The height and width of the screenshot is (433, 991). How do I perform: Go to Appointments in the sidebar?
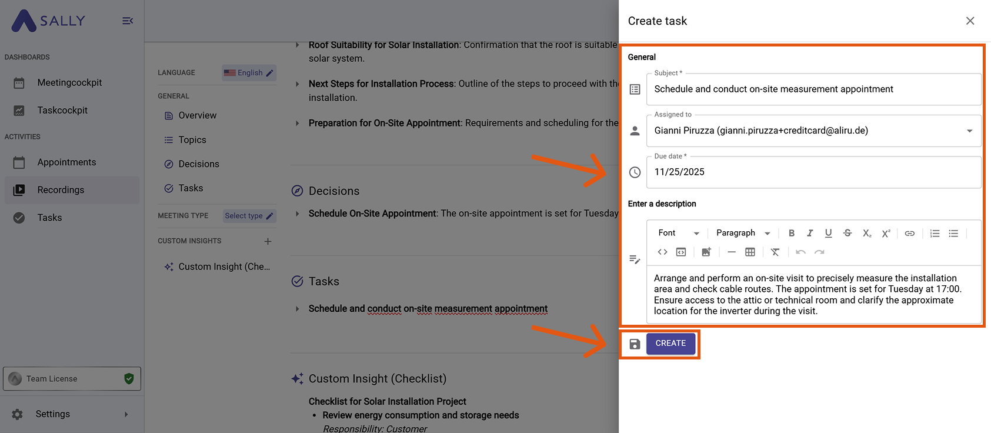[66, 162]
